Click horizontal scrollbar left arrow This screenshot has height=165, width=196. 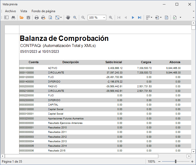point(2,156)
